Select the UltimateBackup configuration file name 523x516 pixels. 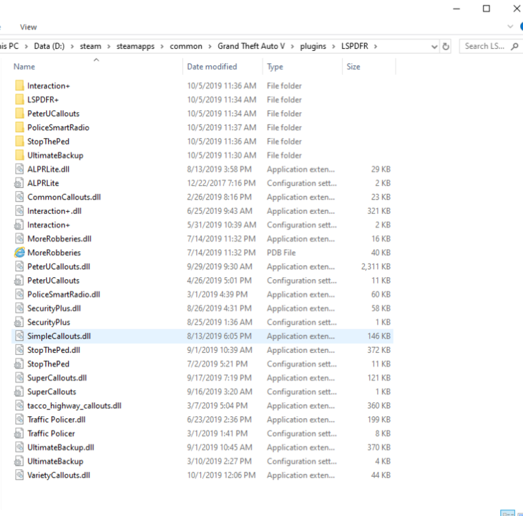pos(55,461)
